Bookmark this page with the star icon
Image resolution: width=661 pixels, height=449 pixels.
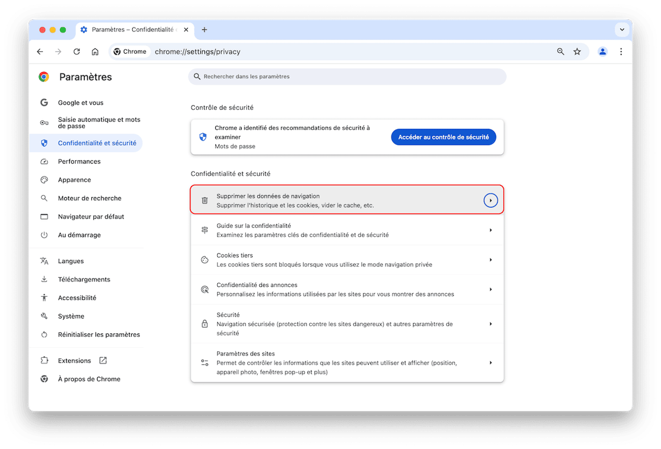[x=577, y=52]
